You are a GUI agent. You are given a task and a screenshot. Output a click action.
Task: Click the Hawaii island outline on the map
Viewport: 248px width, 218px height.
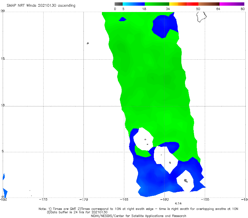pos(201,17)
